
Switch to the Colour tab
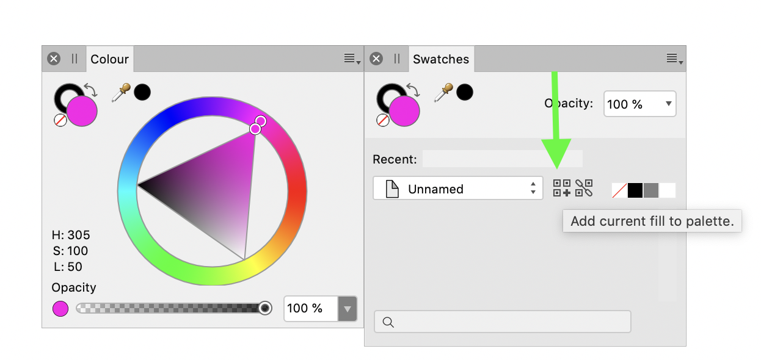(x=109, y=59)
